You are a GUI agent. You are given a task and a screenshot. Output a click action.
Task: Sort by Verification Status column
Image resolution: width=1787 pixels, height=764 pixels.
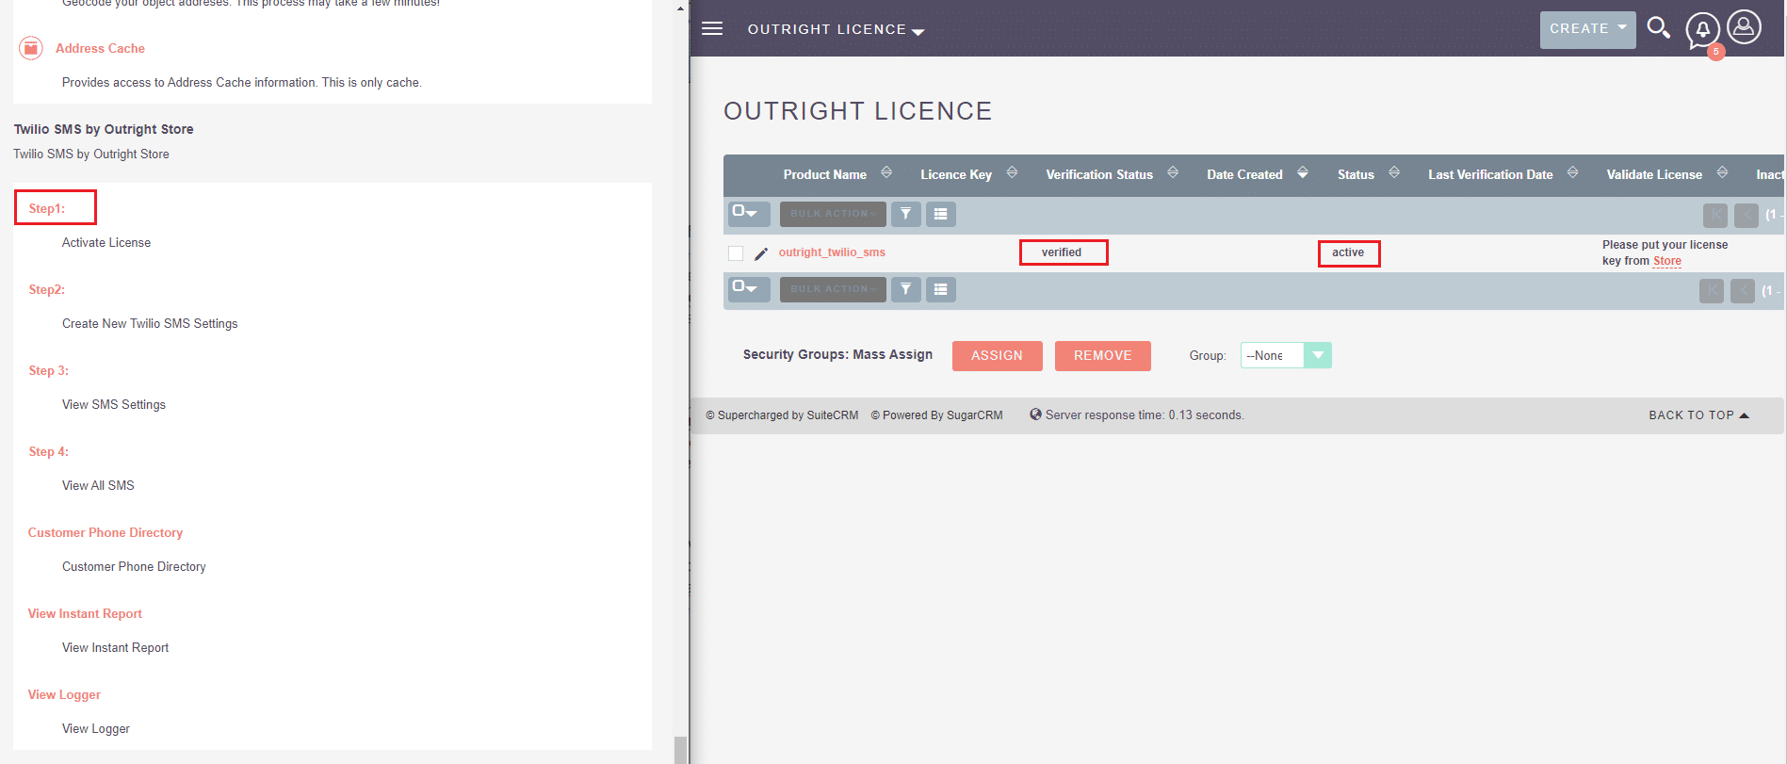(x=1173, y=172)
